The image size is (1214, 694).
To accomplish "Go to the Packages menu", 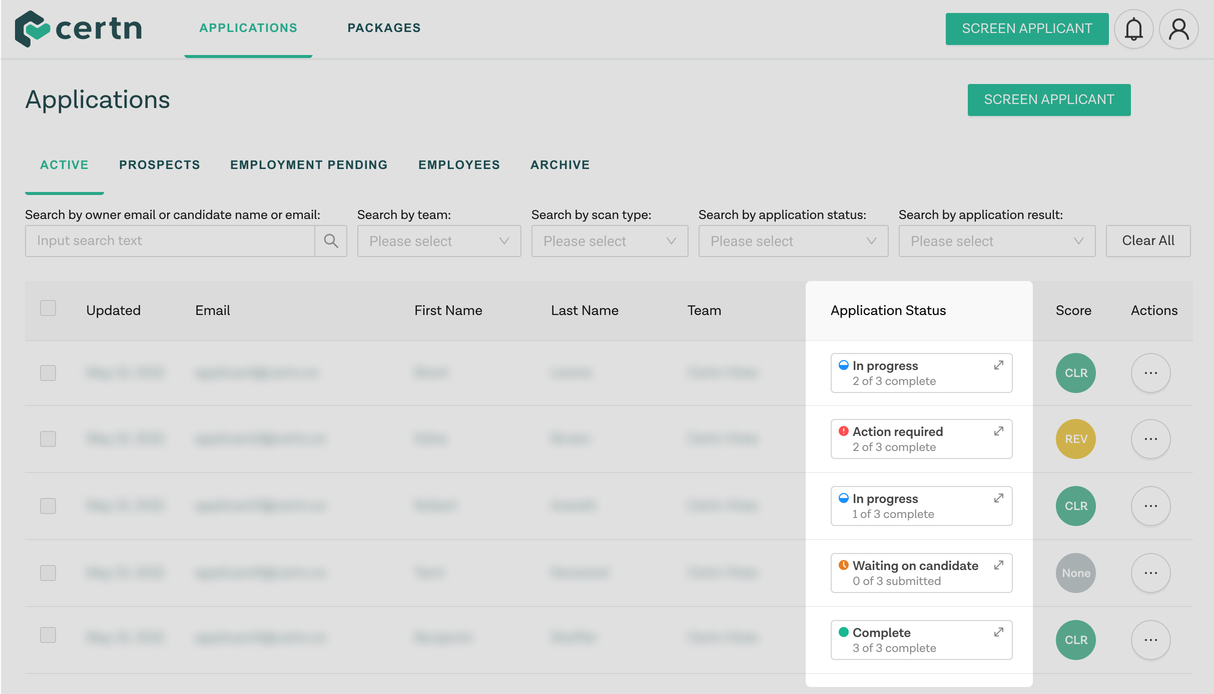I will click(384, 28).
